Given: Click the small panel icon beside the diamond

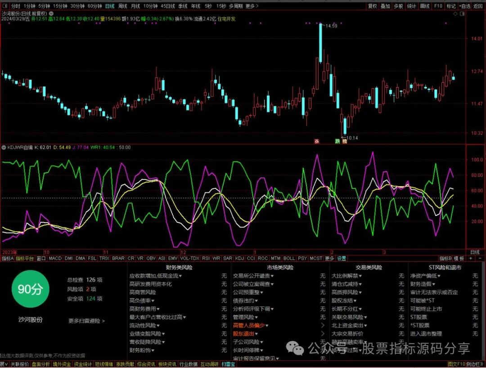Looking at the screenshot, I should 462,14.
